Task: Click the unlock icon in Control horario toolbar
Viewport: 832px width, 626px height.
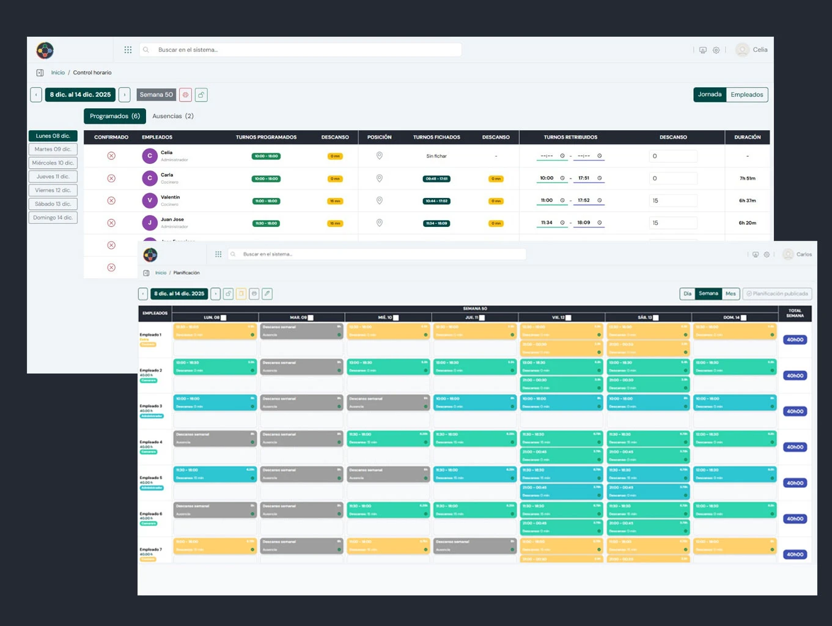Action: (x=201, y=95)
